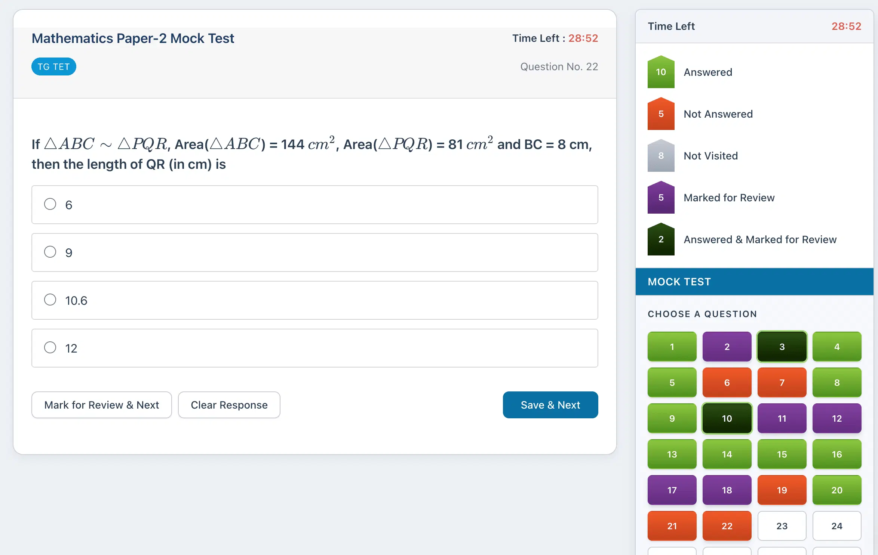878x555 pixels.
Task: Click Answered & Marked for Review badge
Action: pos(661,239)
